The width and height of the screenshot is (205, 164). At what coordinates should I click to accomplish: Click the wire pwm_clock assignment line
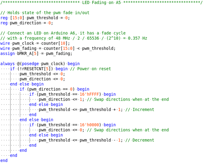click(35, 43)
